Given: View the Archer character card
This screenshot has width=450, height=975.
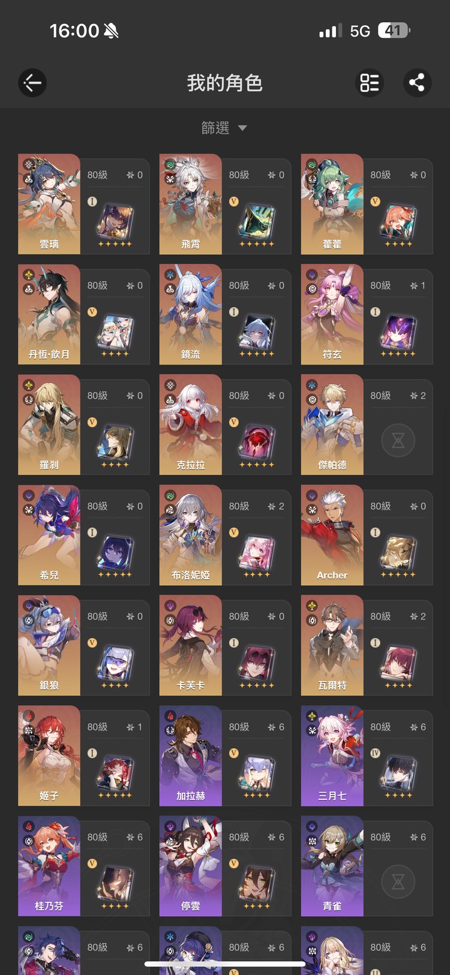Looking at the screenshot, I should pyautogui.click(x=367, y=535).
